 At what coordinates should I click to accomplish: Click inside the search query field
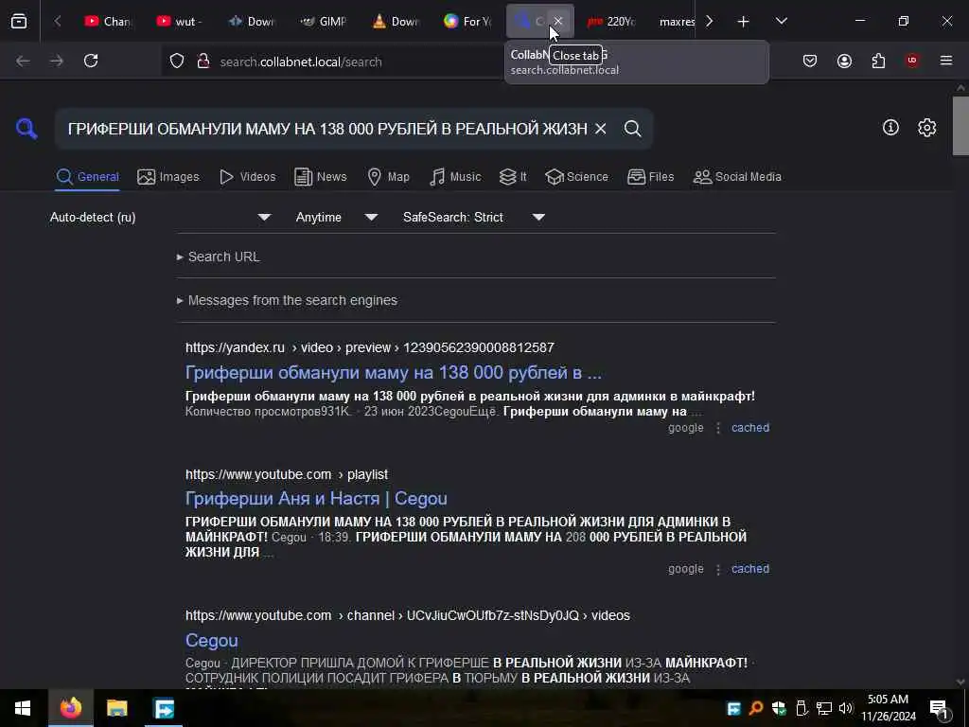327,129
